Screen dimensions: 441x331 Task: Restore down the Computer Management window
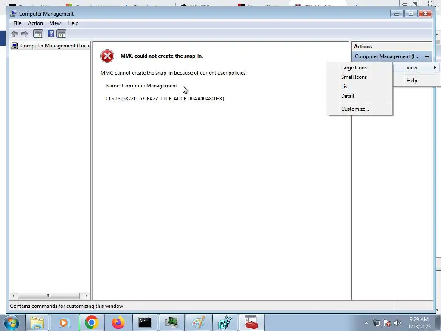[x=411, y=13]
